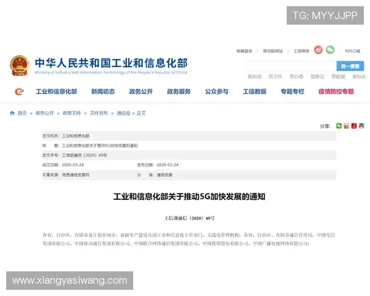Click the ministry name title in header
The width and height of the screenshot is (370, 296).
(x=111, y=63)
